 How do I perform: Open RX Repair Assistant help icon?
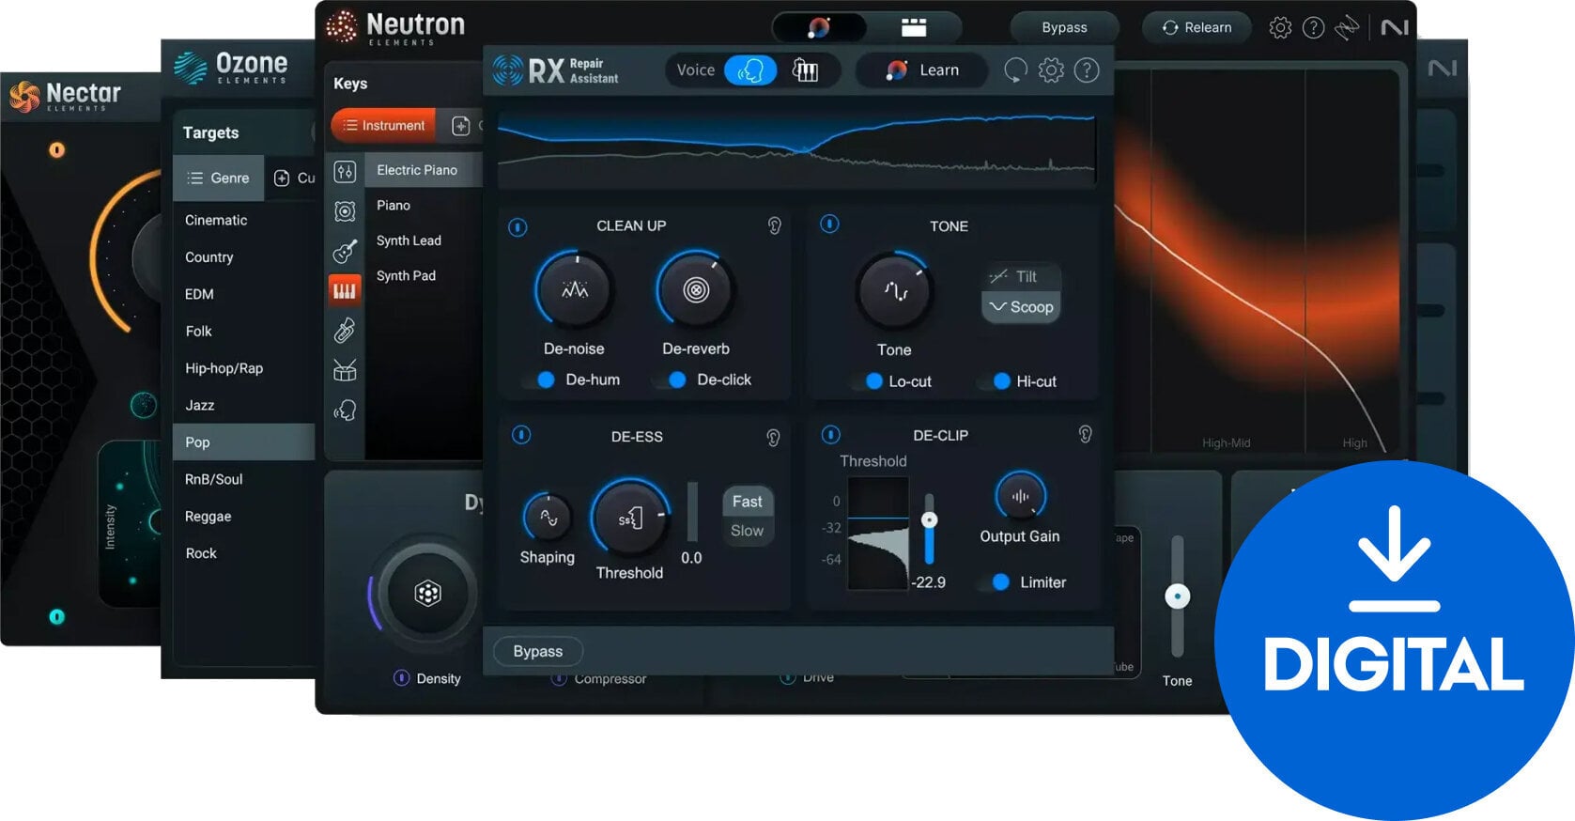point(1087,70)
